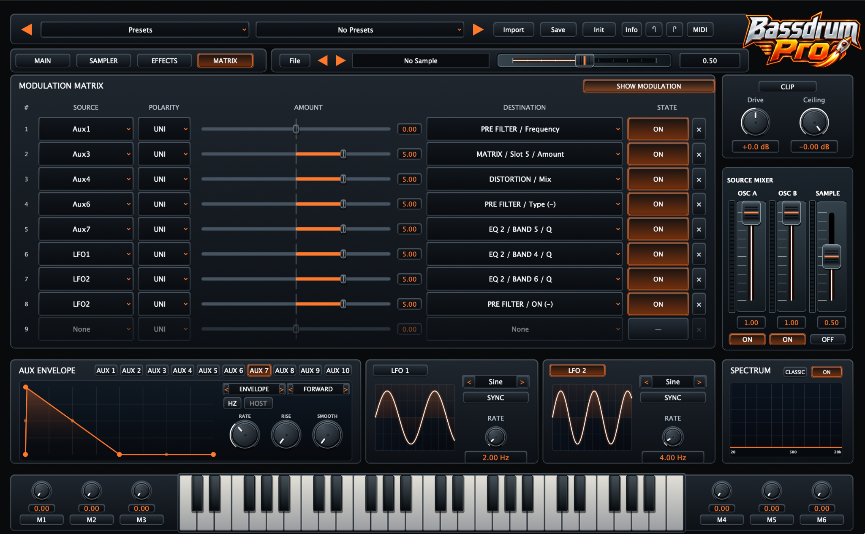Load the previous sample with the left arrow
Viewport: 865px width, 534px height.
pyautogui.click(x=323, y=60)
